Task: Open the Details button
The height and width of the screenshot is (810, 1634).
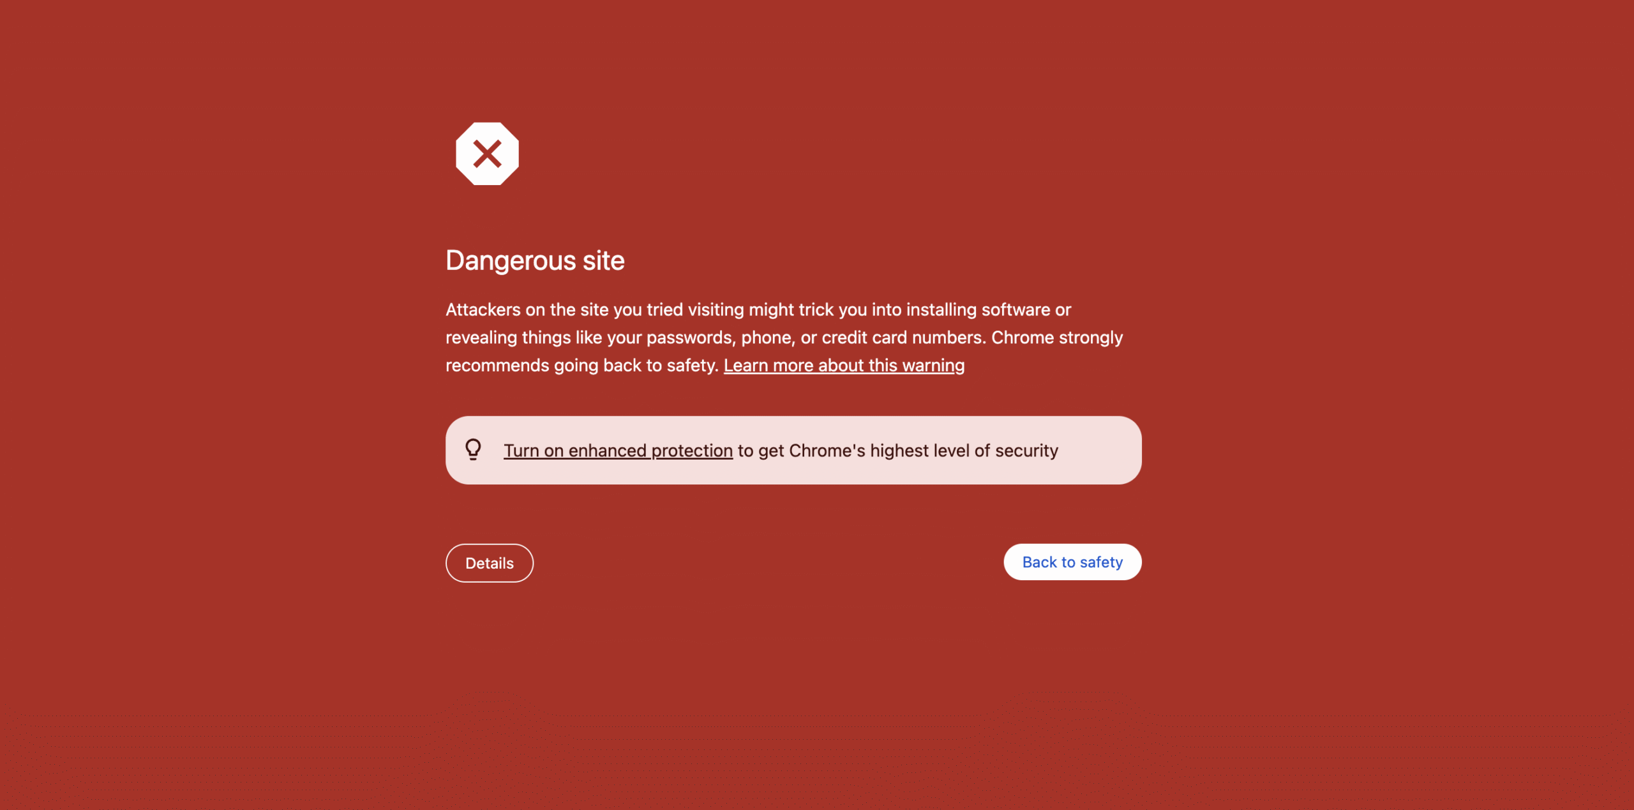Action: pyautogui.click(x=490, y=563)
